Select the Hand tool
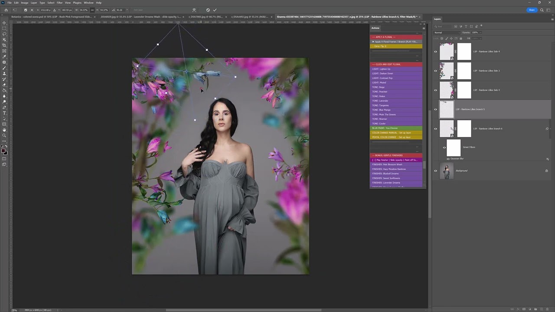The height and width of the screenshot is (312, 555). 4,130
